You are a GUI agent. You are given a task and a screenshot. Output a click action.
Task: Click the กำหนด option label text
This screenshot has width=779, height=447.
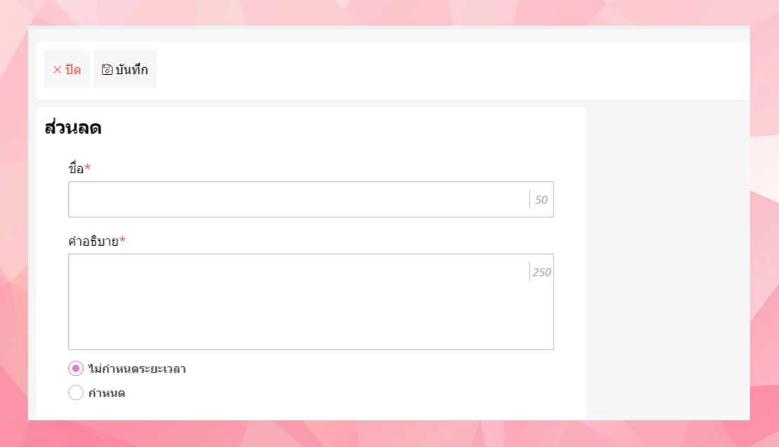tap(107, 394)
